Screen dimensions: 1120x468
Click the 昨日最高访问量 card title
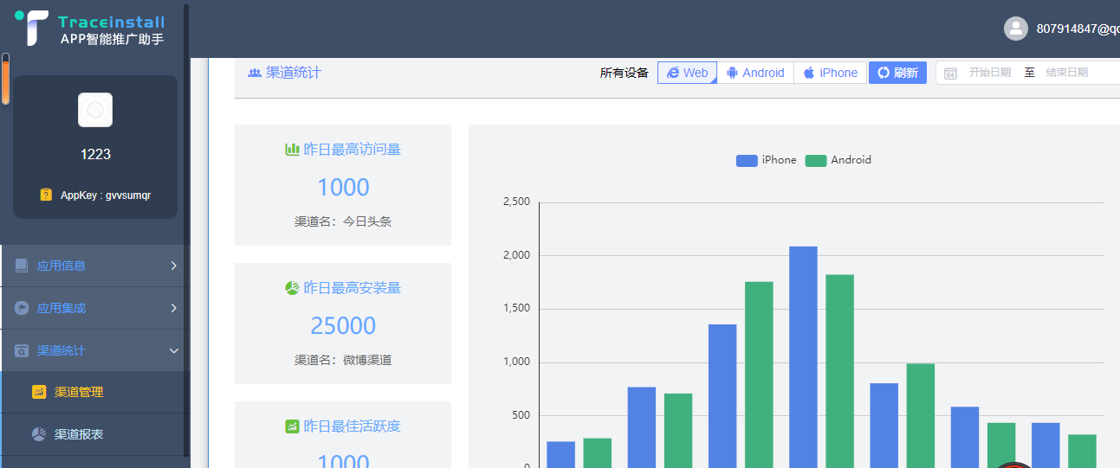tap(352, 149)
